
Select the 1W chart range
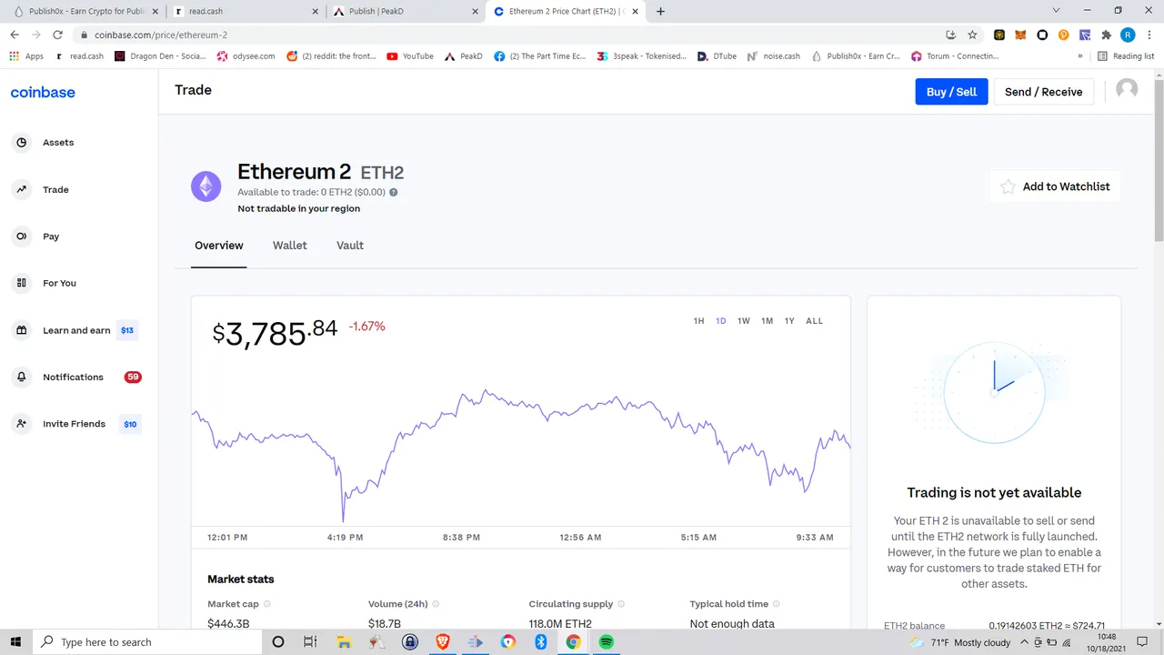click(744, 321)
